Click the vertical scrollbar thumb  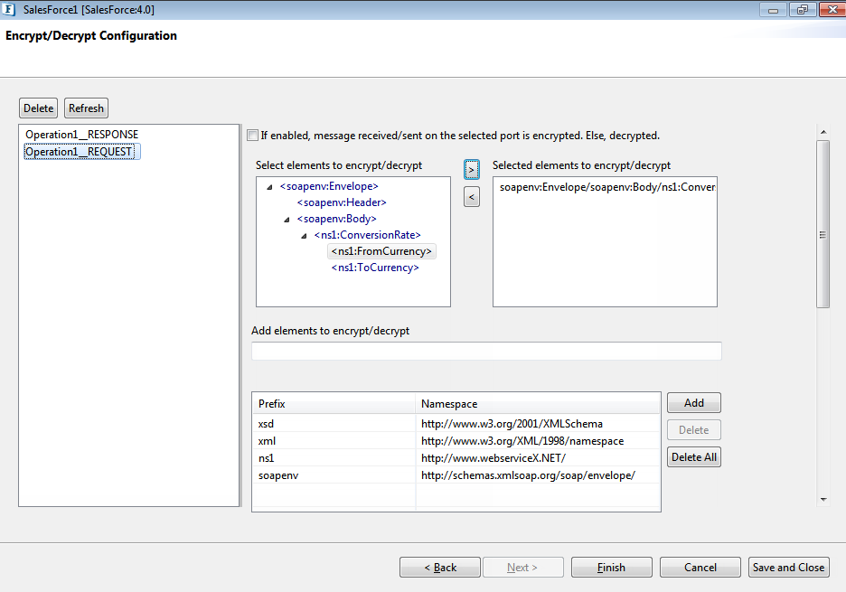tap(822, 224)
